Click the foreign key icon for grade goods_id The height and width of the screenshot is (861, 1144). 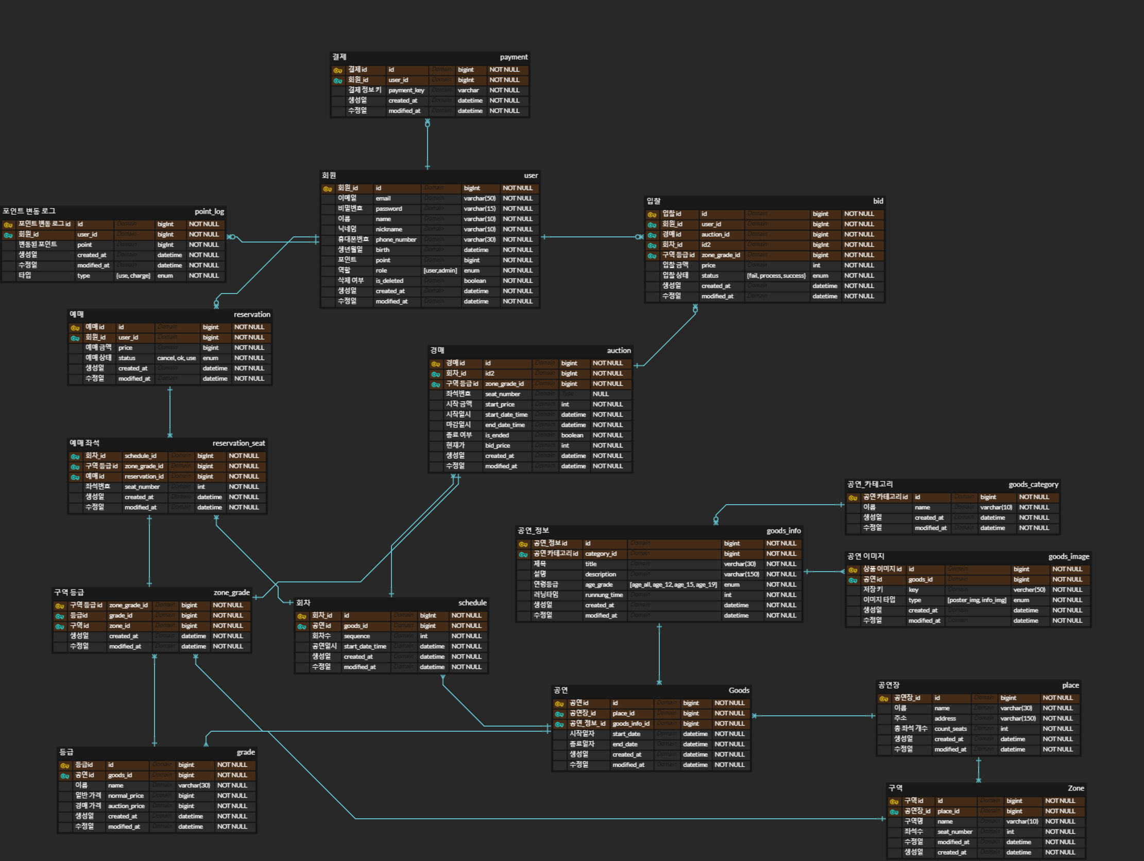pos(65,776)
